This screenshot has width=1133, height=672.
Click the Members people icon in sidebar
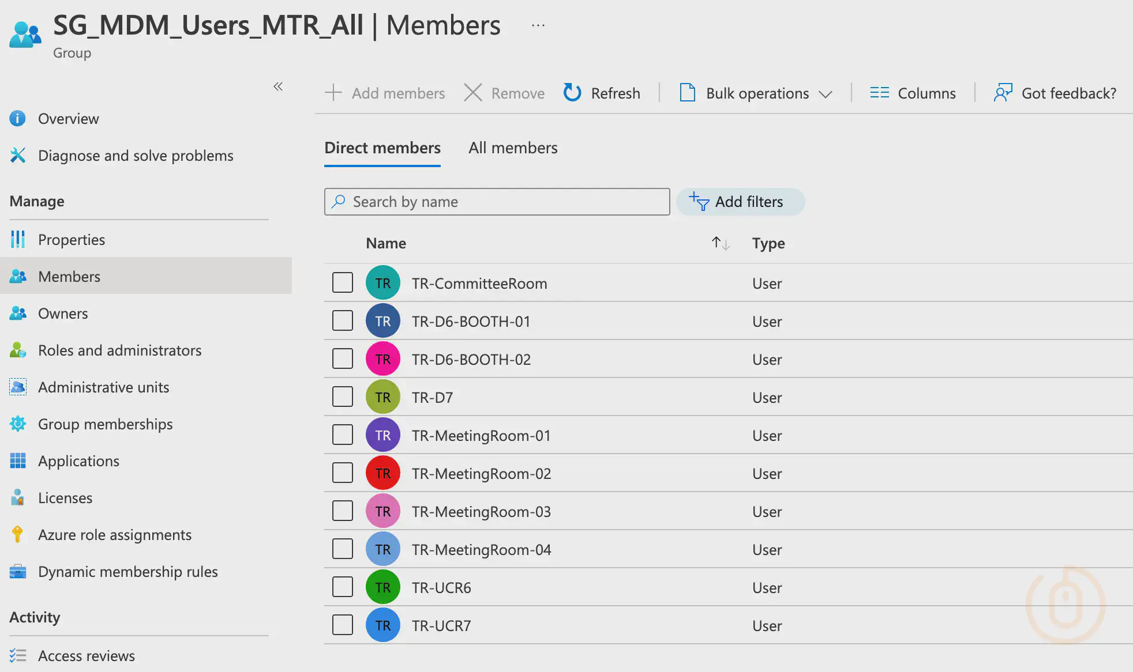pos(18,277)
